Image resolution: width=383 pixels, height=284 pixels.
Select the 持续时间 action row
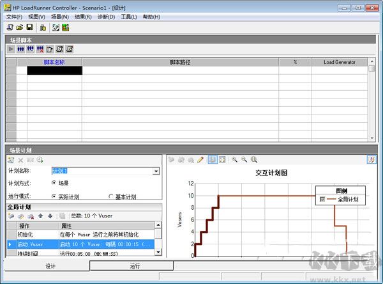pyautogui.click(x=80, y=253)
